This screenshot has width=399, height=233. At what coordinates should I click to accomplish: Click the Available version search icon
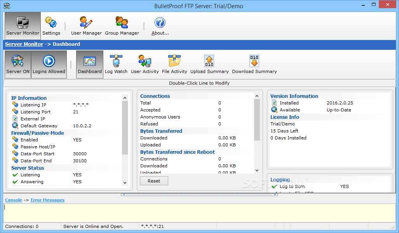pos(274,110)
